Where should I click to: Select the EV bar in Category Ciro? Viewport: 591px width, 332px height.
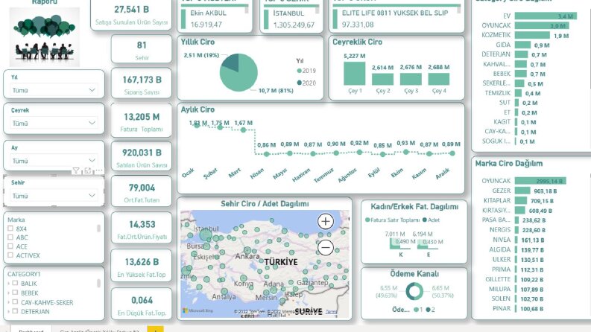point(546,16)
